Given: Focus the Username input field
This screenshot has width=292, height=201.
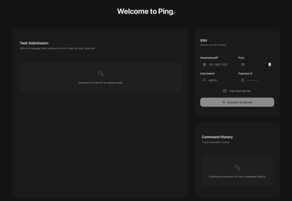Looking at the screenshot, I should click(x=218, y=80).
